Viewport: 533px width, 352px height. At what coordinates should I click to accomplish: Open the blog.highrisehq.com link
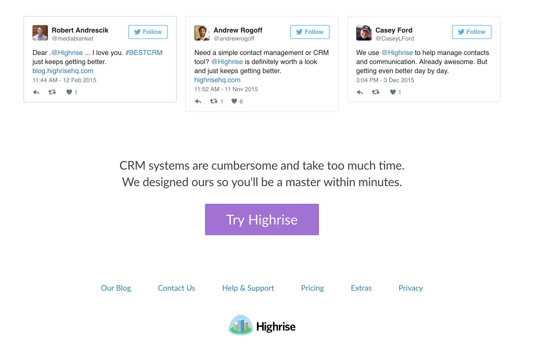[x=63, y=71]
